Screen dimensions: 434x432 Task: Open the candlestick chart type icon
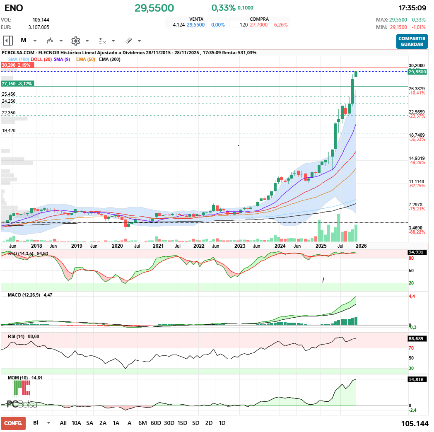point(50,41)
